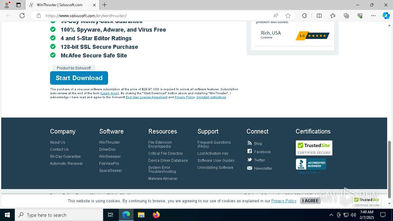Click the Read aloud icon
Viewport: 393px width, 221px height.
pos(276,16)
